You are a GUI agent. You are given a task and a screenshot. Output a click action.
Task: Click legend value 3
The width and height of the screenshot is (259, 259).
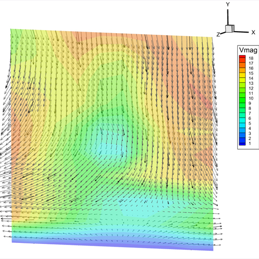(250, 133)
